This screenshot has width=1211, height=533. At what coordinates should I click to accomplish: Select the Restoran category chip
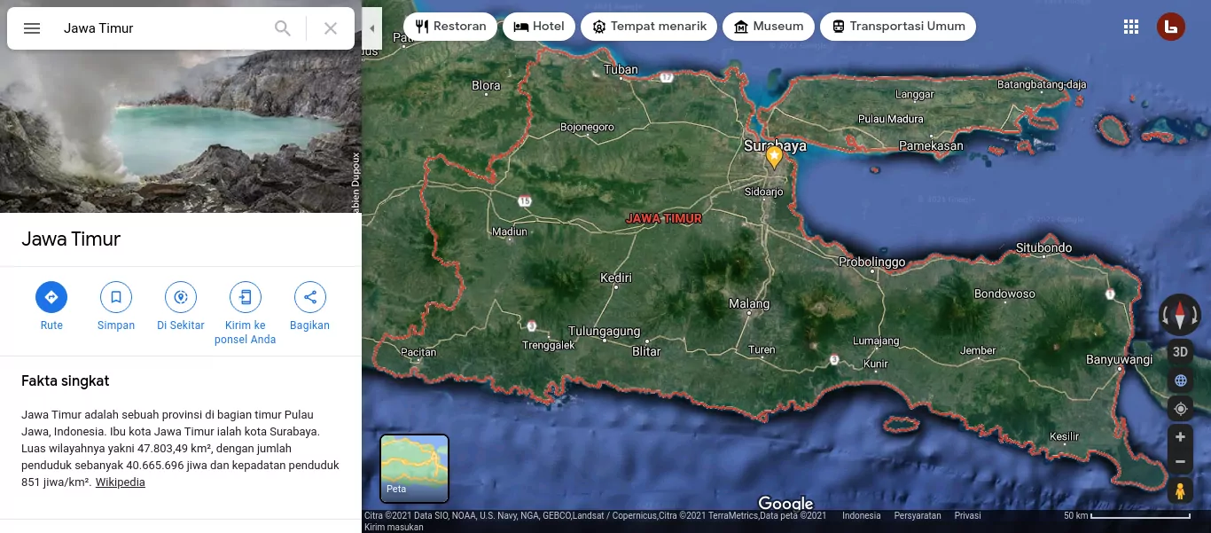pos(450,27)
